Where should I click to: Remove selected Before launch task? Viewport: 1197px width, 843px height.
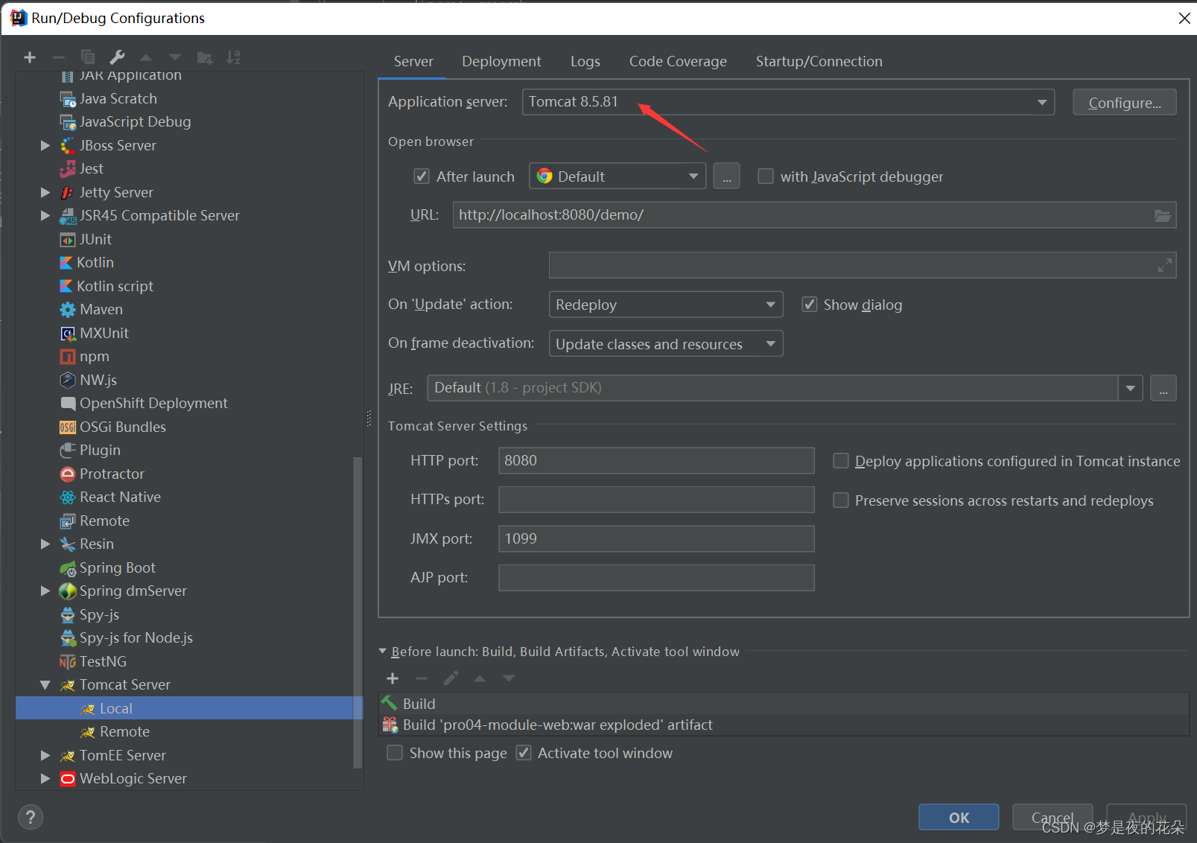click(422, 678)
